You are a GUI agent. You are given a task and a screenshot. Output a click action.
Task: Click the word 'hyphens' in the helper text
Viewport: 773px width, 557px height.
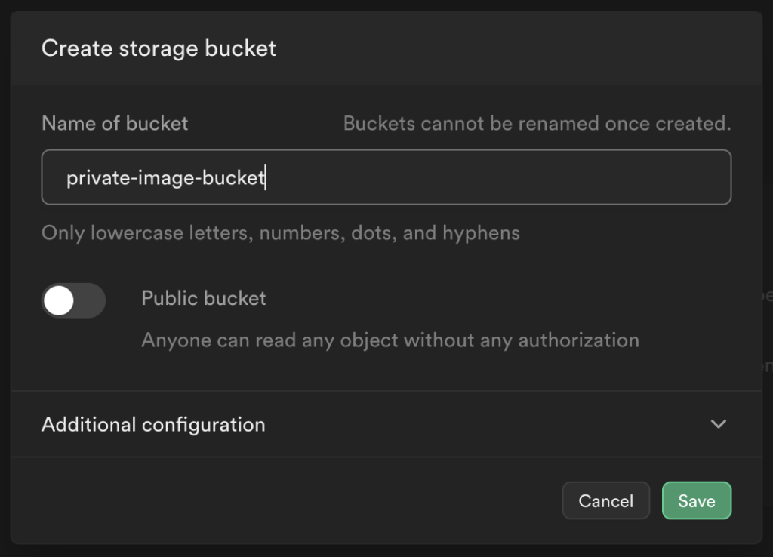pyautogui.click(x=481, y=232)
